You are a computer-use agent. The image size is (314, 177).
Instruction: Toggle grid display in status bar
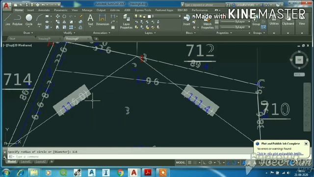tap(189, 163)
